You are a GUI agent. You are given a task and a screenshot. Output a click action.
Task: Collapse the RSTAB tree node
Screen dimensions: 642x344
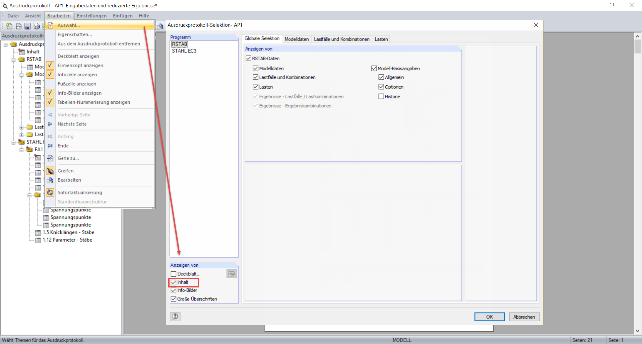point(14,60)
